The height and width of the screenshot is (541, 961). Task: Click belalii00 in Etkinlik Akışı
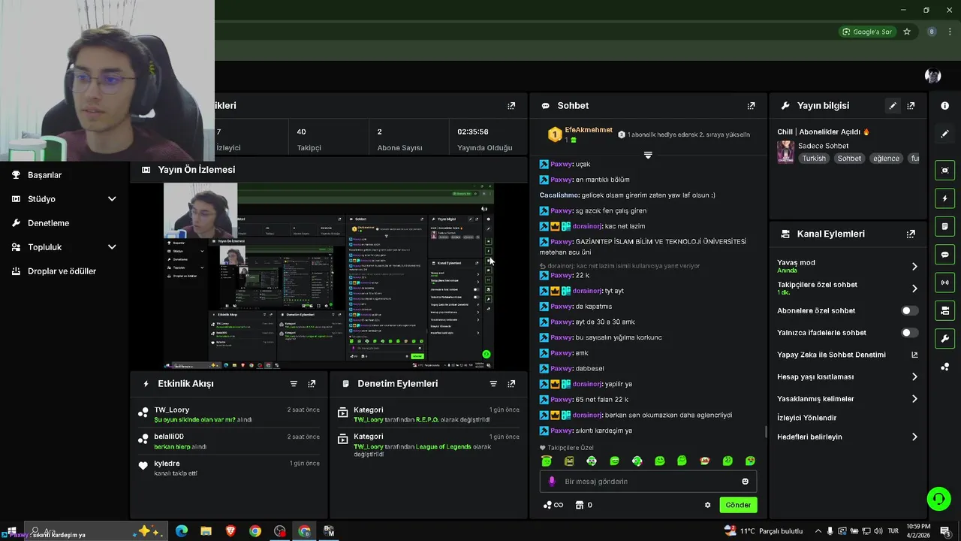pos(169,437)
